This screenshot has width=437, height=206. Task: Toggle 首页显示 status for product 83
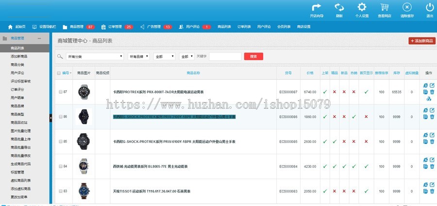coord(366,191)
